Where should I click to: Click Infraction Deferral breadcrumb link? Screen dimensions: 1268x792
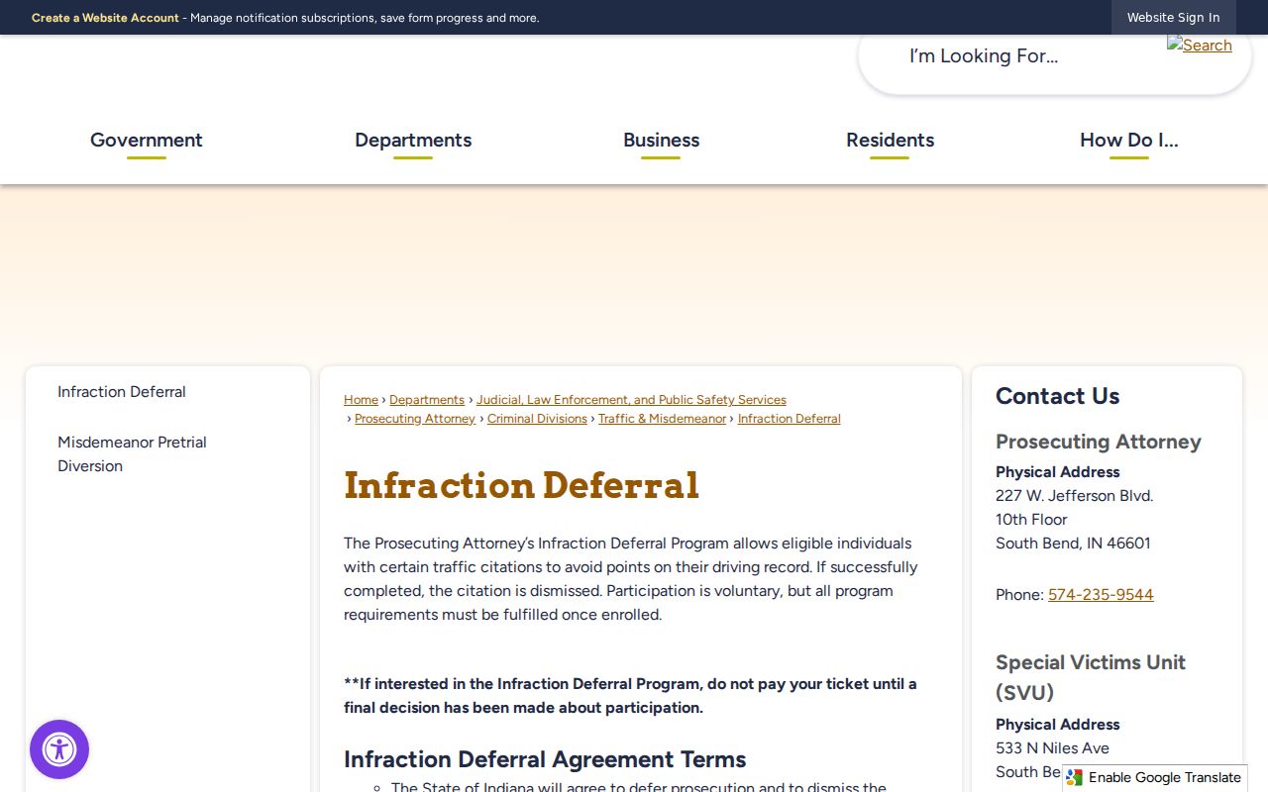pos(790,419)
